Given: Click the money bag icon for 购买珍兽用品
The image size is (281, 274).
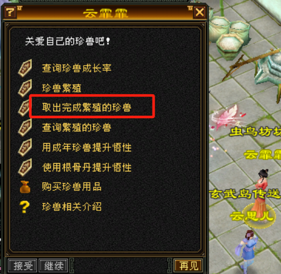Looking at the screenshot, I should 25,187.
